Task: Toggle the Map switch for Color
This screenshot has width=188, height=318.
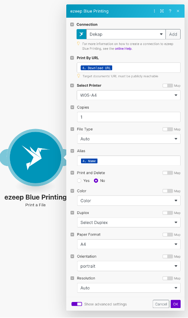Action: [x=168, y=191]
